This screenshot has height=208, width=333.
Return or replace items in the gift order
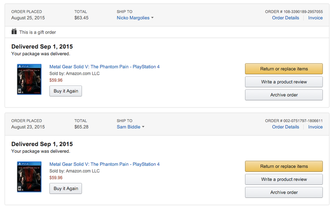284,69
